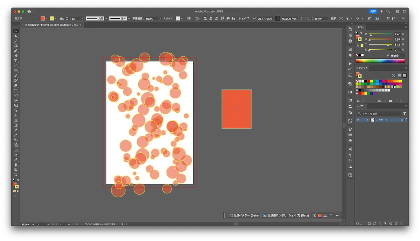Image resolution: width=420 pixels, height=241 pixels.
Task: Click the layer filter funnel icon
Action: (405, 114)
